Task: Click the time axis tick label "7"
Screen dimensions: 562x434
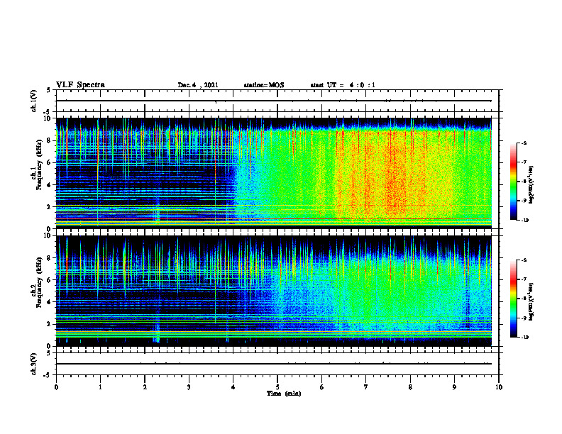Action: (x=366, y=387)
